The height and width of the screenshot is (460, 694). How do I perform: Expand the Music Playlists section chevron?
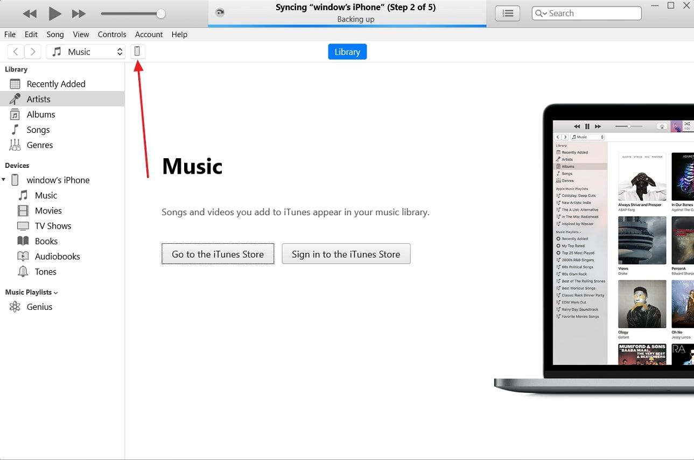tap(56, 293)
